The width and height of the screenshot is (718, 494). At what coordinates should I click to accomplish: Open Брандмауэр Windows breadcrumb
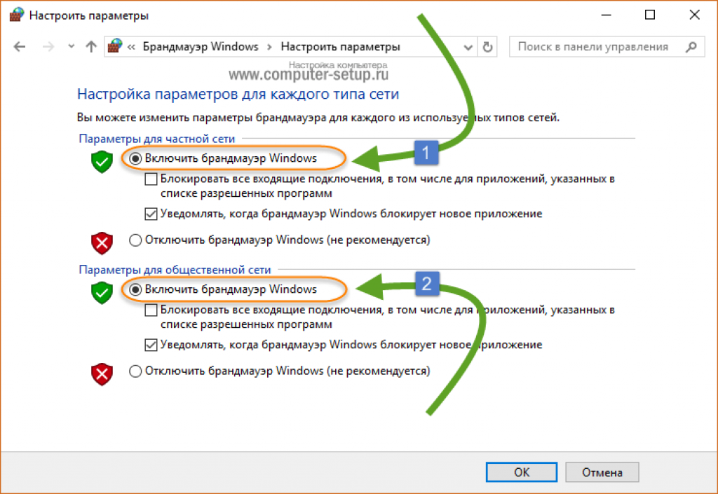[200, 47]
